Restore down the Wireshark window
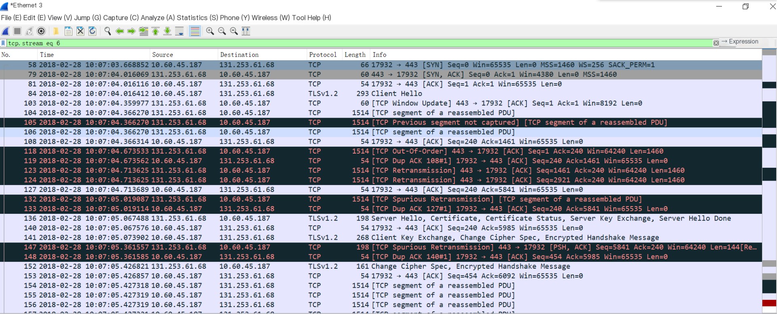 (745, 6)
